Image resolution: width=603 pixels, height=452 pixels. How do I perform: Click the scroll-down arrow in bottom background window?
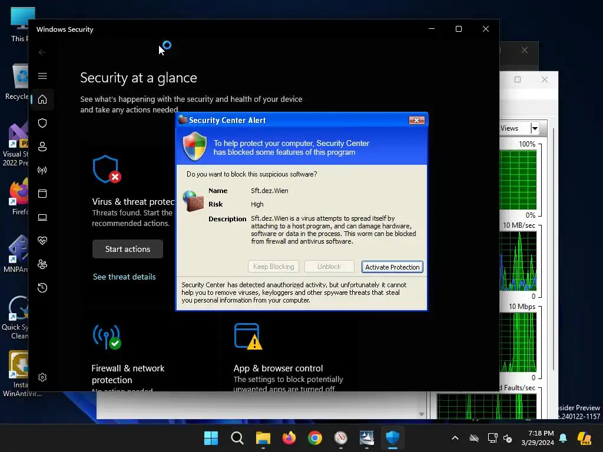pyautogui.click(x=422, y=414)
